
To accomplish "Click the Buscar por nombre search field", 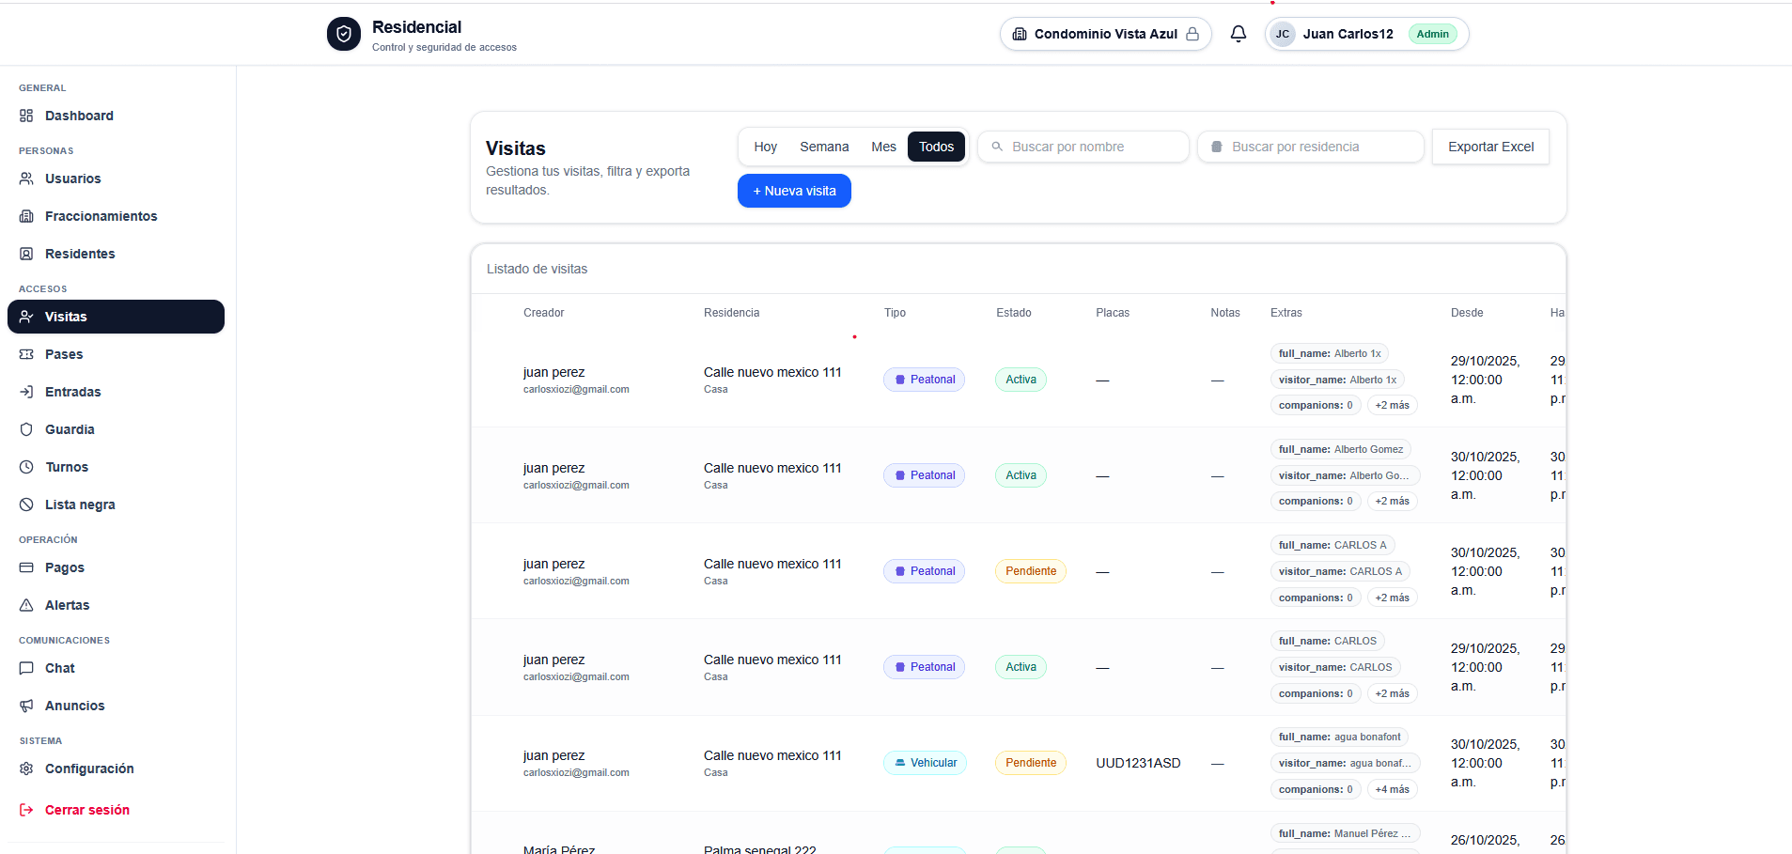I will pos(1083,147).
